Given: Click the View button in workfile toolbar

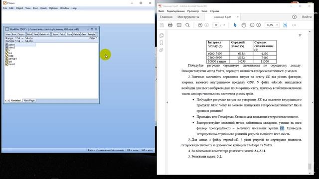Looking at the screenshot, I should [8, 34].
